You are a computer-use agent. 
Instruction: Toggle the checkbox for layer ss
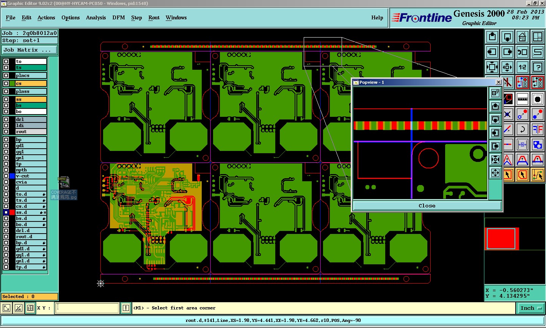coord(6,99)
